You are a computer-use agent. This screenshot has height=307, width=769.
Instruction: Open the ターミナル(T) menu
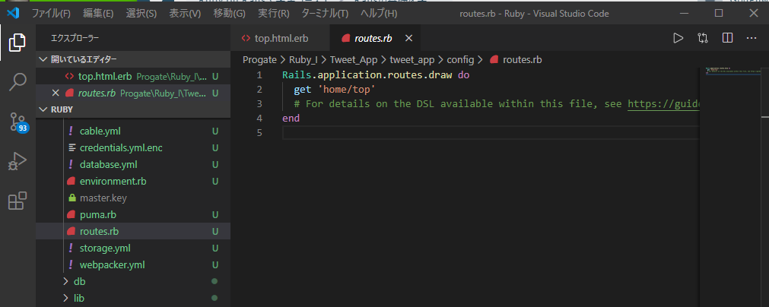pos(325,14)
